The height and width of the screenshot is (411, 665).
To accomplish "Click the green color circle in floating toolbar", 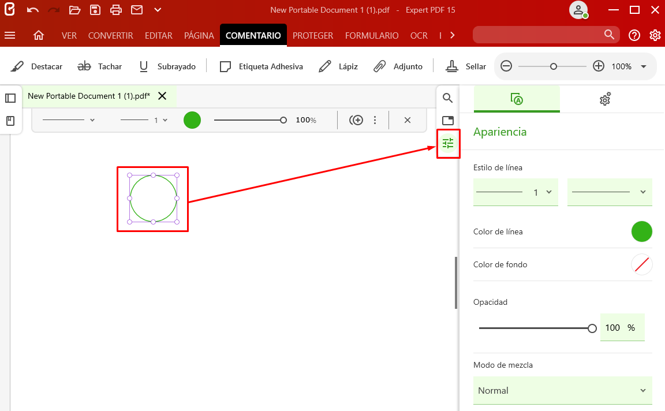I will (x=192, y=120).
